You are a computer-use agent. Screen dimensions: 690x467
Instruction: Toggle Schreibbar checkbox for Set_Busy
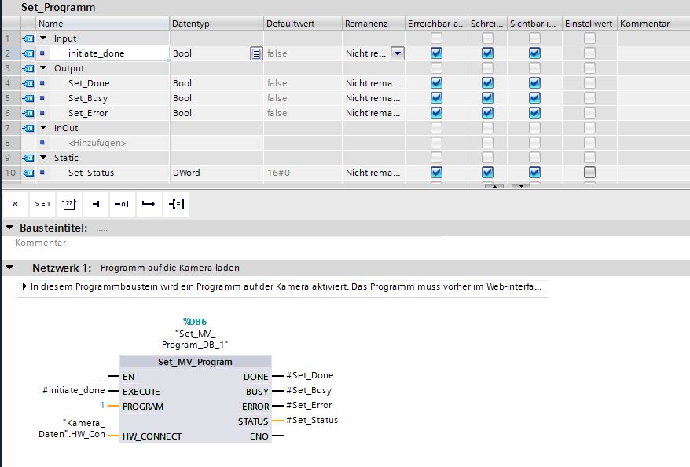[487, 98]
